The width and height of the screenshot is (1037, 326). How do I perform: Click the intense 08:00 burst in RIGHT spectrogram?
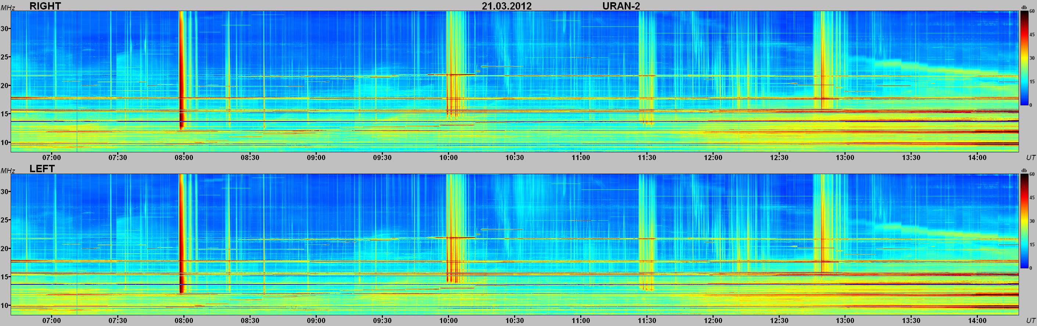pos(181,72)
